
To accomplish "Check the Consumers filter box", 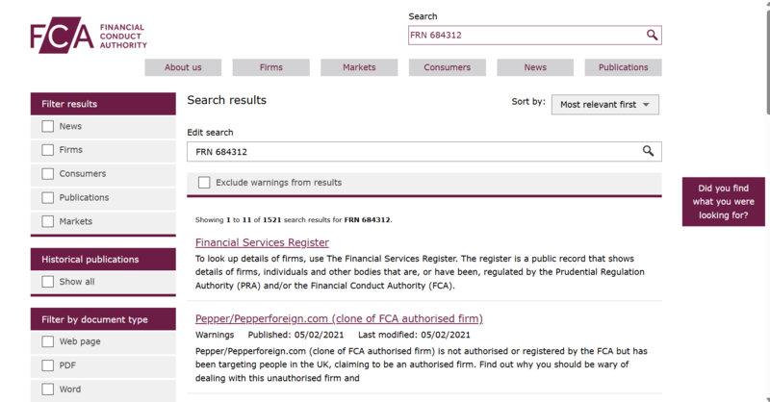I will point(48,174).
